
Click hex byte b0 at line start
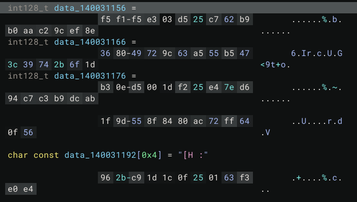pyautogui.click(x=13, y=31)
